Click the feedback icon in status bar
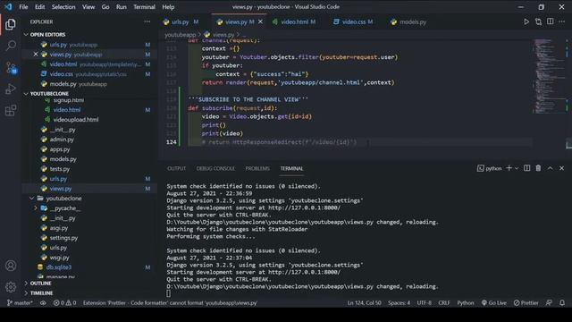Image resolution: width=572 pixels, height=322 pixels. [x=549, y=302]
